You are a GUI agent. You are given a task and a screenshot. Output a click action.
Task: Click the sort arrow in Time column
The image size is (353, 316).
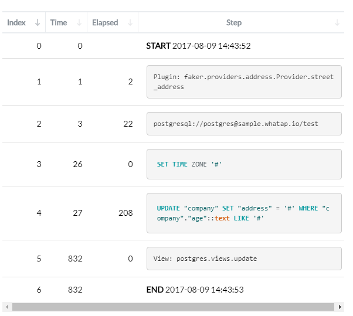click(x=79, y=23)
